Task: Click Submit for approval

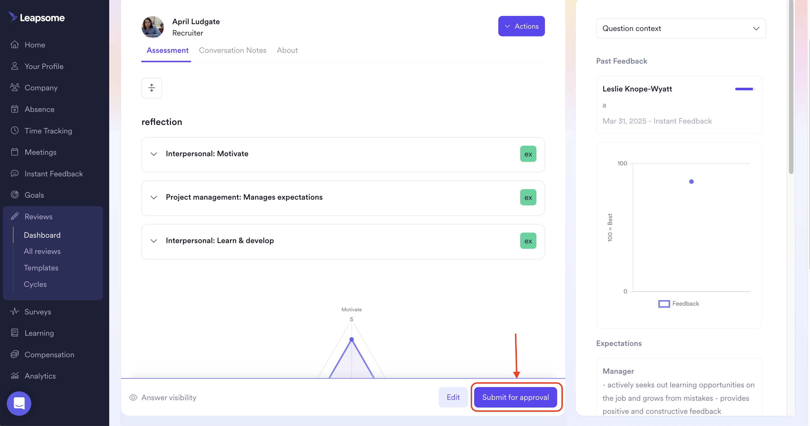Action: (x=515, y=397)
